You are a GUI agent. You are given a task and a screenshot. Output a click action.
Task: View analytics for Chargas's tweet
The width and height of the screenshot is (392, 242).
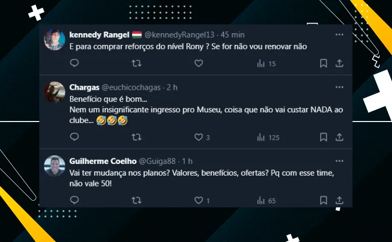point(261,137)
